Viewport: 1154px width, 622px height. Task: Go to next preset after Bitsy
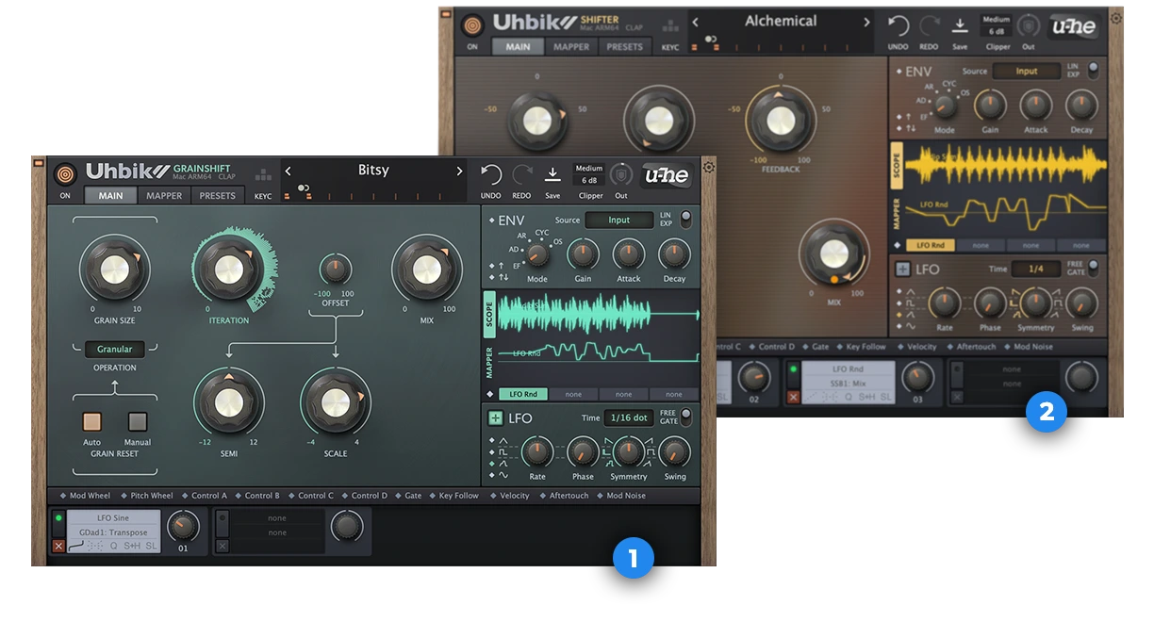[459, 171]
